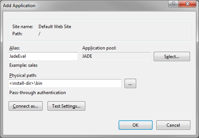
Task: Click the Default Web Site site name text
Action: (55, 27)
